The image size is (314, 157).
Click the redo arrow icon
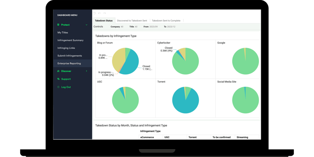104,13
